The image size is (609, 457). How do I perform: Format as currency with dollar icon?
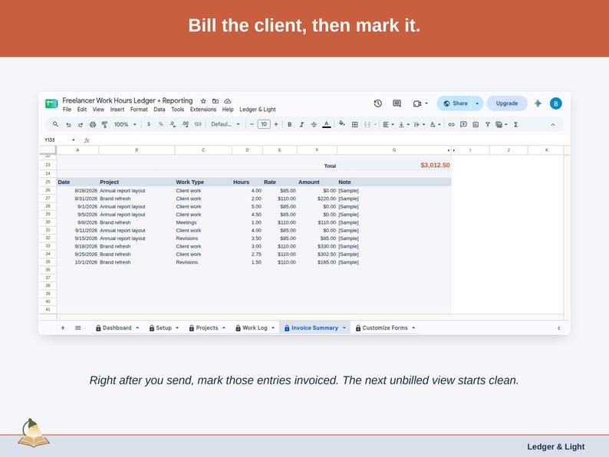[149, 124]
